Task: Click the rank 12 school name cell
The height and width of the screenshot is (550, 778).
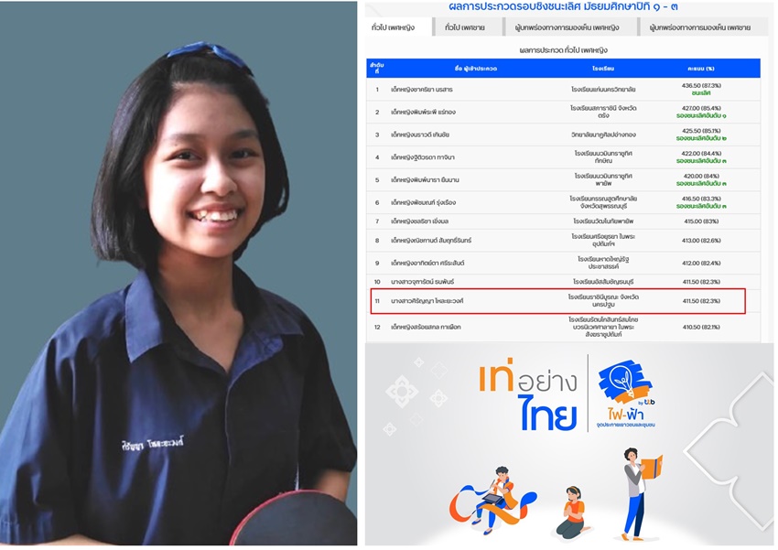Action: coord(603,328)
